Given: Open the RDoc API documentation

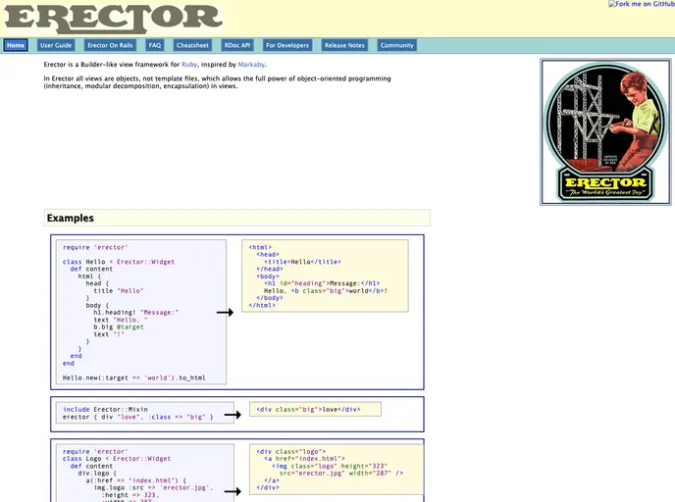Looking at the screenshot, I should 237,45.
